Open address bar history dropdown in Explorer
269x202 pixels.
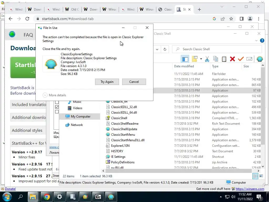(x=157, y=49)
